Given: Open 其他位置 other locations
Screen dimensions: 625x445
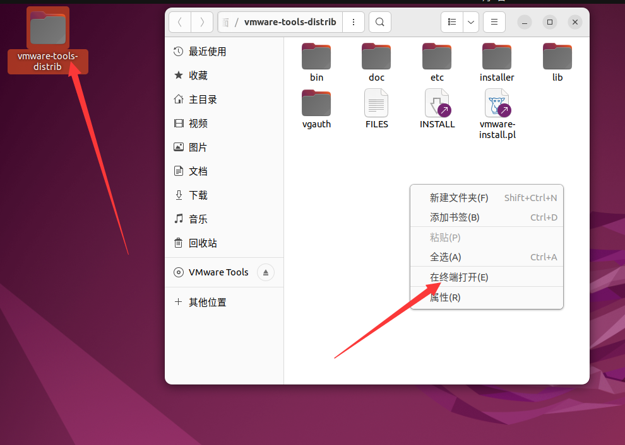Looking at the screenshot, I should (224, 302).
